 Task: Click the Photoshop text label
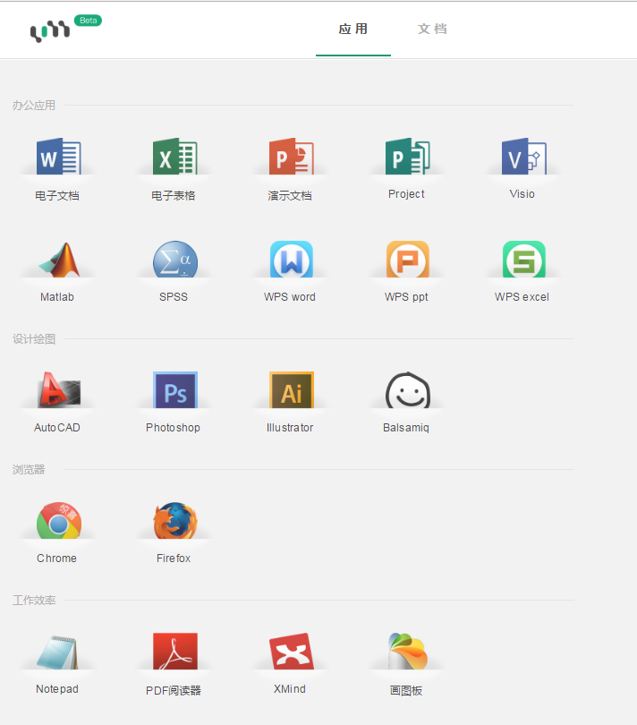click(173, 428)
